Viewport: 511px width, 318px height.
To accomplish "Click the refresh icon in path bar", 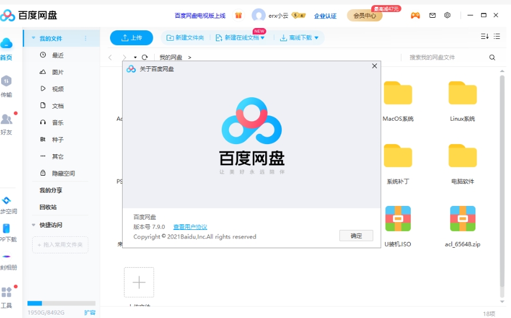I will tap(145, 57).
